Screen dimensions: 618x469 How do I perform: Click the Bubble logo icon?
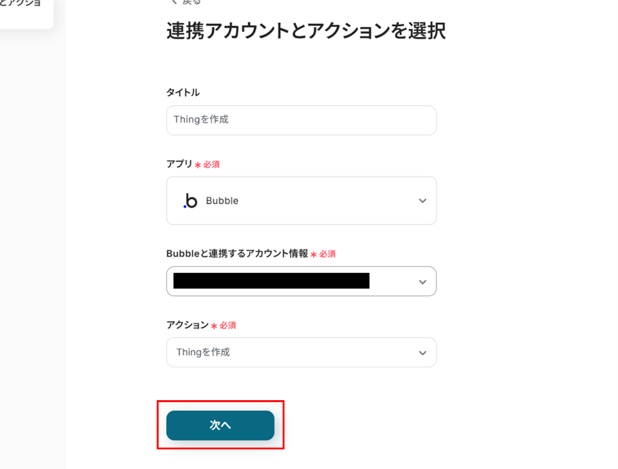coord(190,201)
